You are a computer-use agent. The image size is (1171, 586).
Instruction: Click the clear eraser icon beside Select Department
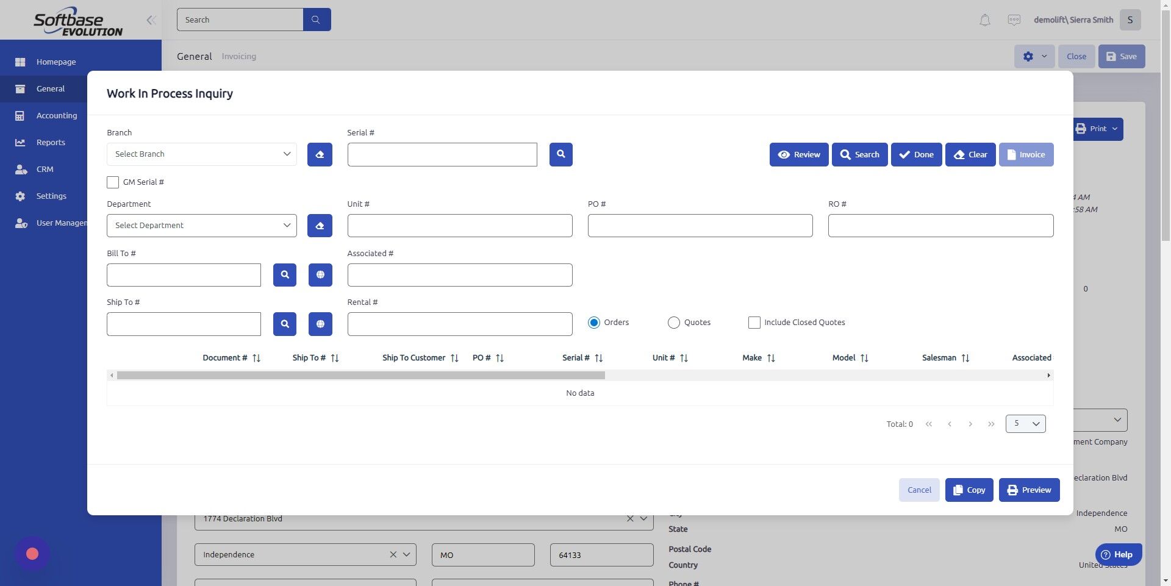319,225
